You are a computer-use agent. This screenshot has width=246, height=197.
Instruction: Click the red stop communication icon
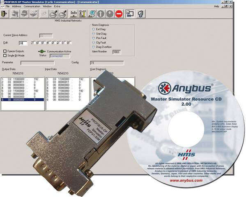[119, 14]
